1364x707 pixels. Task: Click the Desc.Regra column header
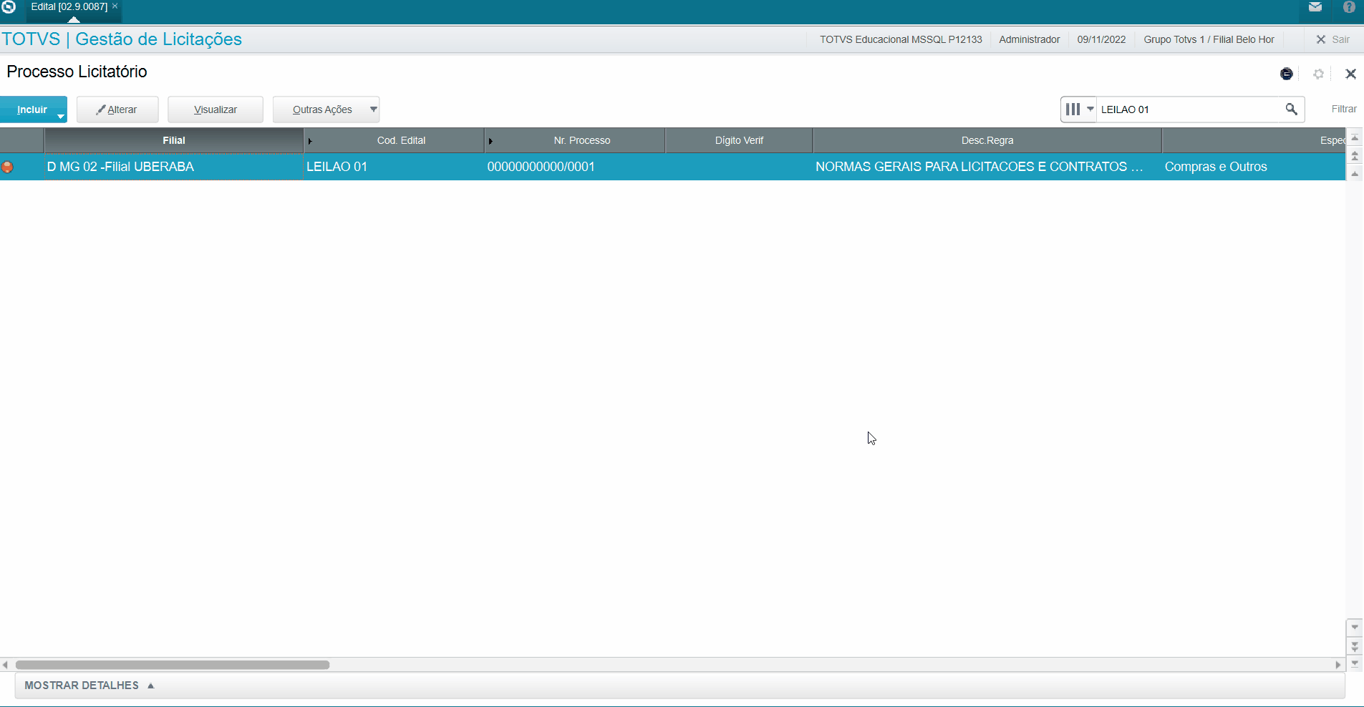[987, 140]
